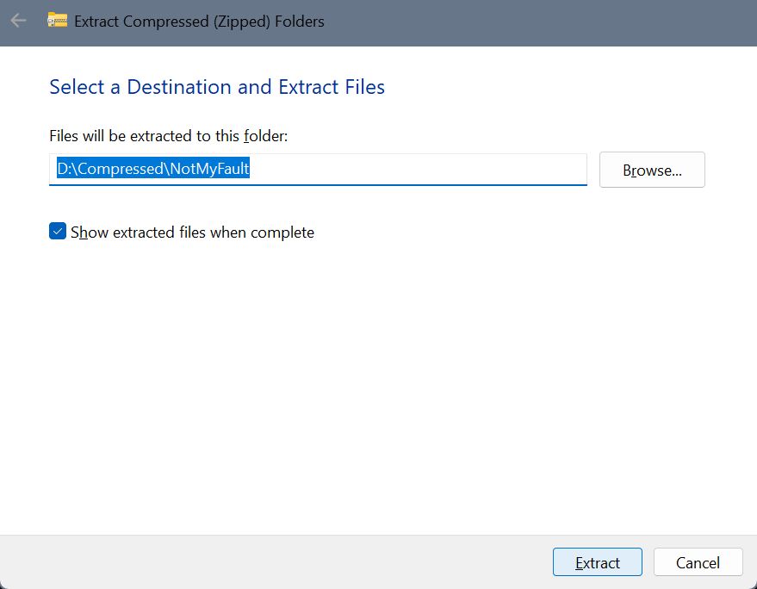Click the zipped folder icon in title bar
757x589 pixels.
58,21
